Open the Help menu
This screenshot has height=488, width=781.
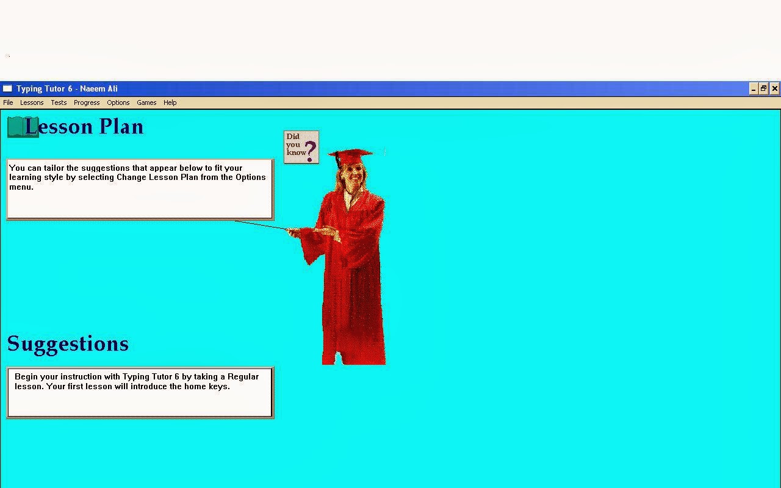[x=170, y=102]
